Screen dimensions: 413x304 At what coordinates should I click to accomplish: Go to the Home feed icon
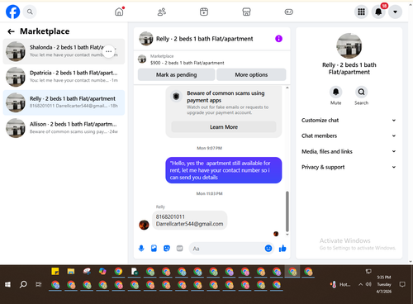click(119, 12)
